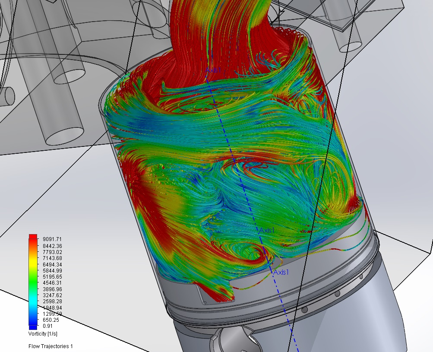Click the legend value 7143.68
This screenshot has width=433, height=352.
point(52,258)
